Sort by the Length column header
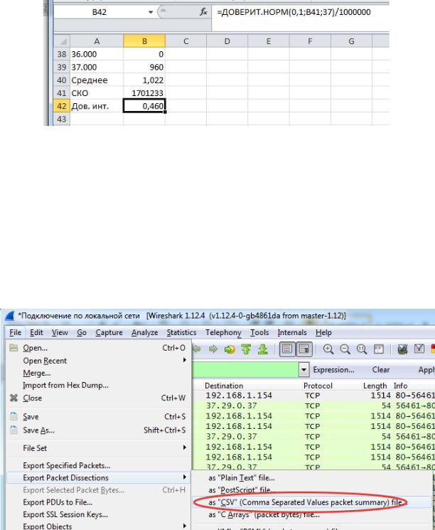The image size is (435, 530). (375, 386)
